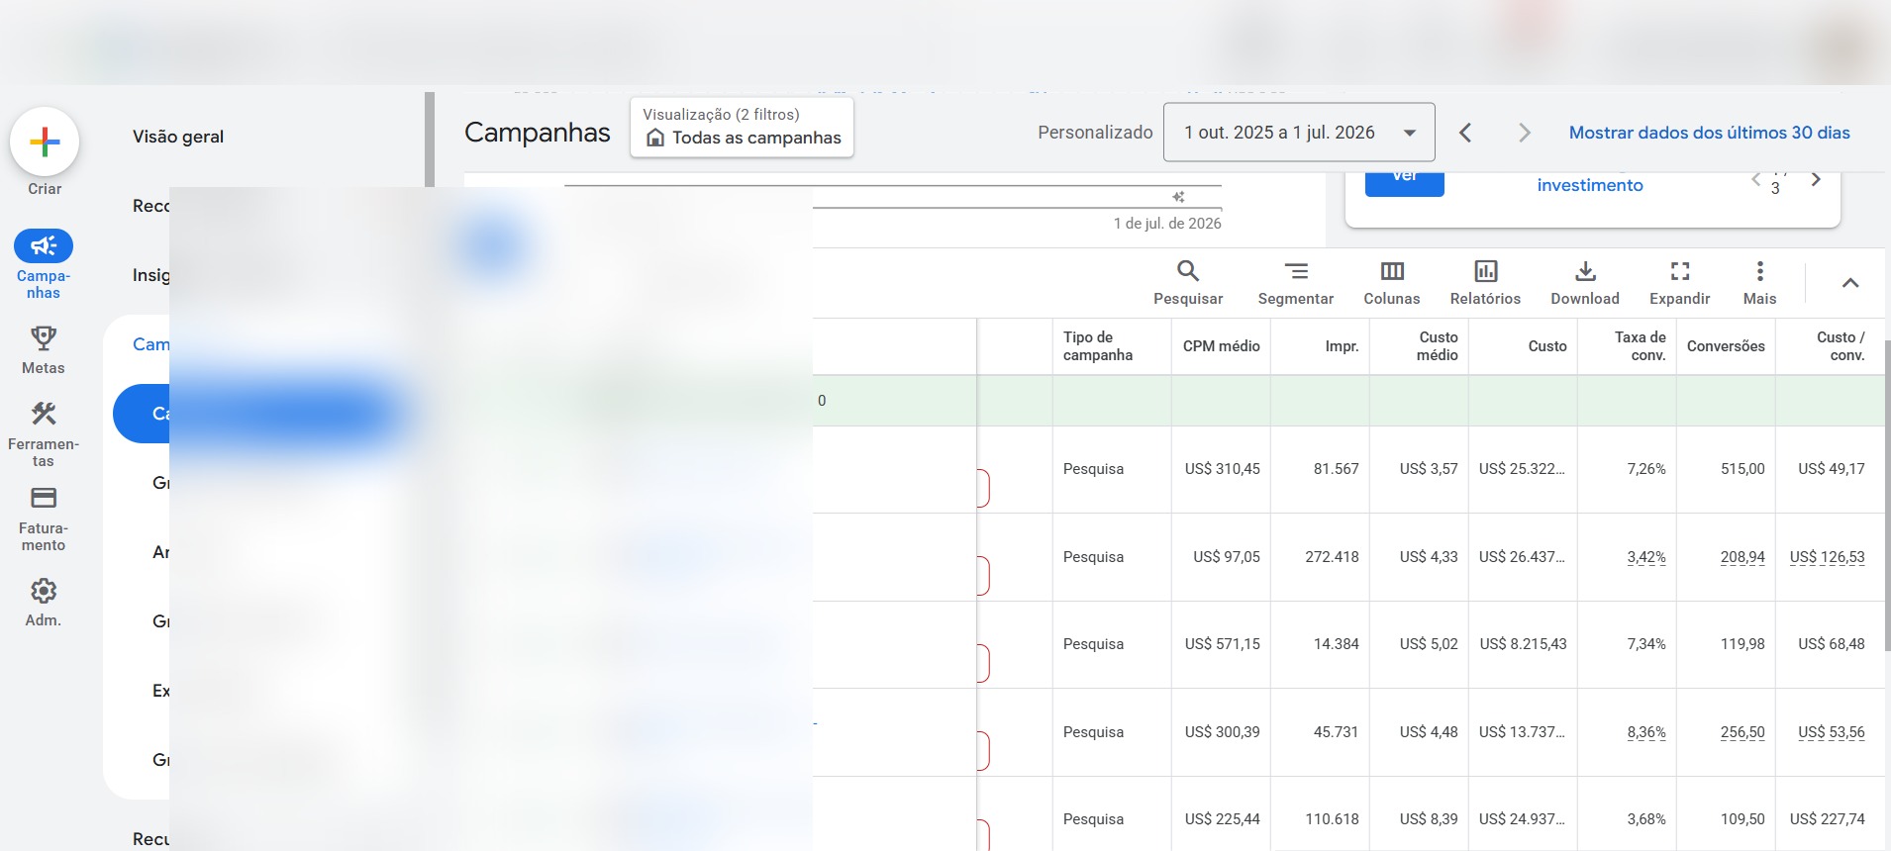Sort by CPM médio column header
1891x851 pixels.
pyautogui.click(x=1221, y=346)
